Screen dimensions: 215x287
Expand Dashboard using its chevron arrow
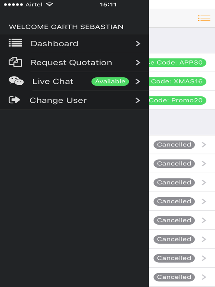(x=138, y=44)
